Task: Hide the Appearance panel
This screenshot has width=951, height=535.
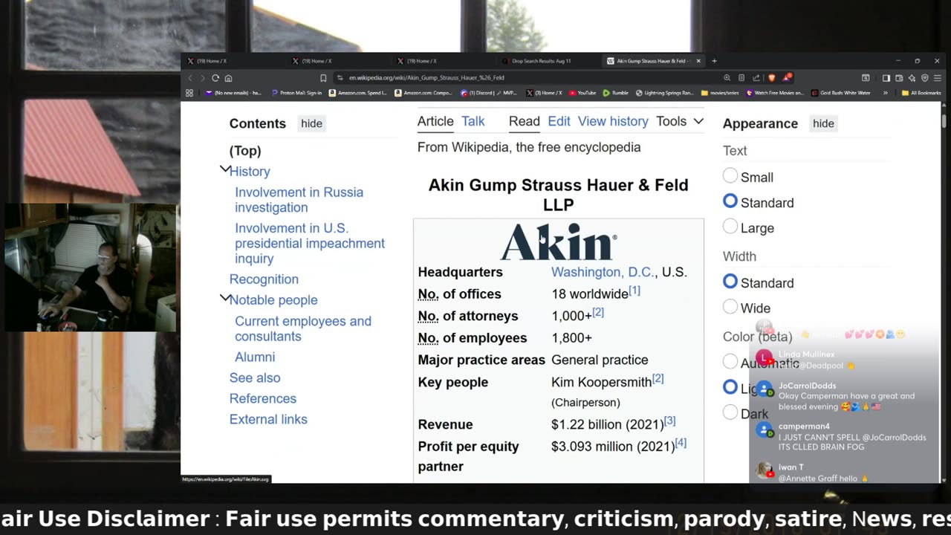Action: pos(823,123)
